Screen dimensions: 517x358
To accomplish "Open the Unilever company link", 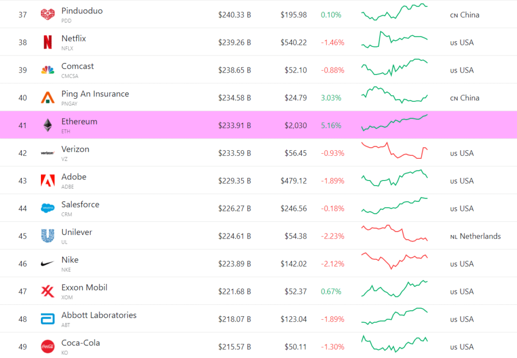I will pos(77,232).
